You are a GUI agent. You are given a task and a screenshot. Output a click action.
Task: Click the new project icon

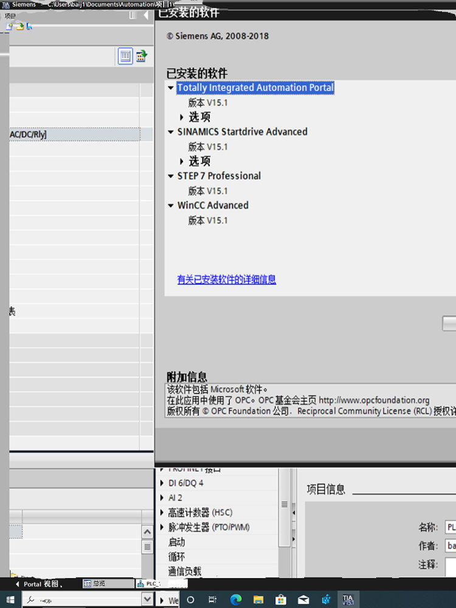click(x=9, y=26)
